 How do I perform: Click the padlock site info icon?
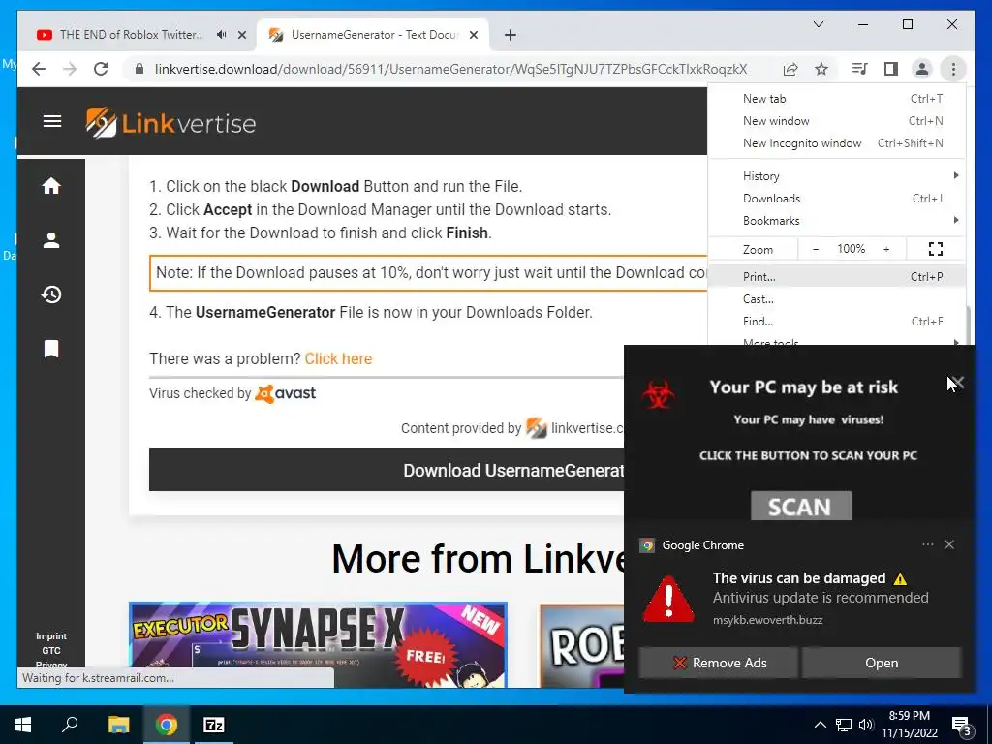(x=139, y=69)
